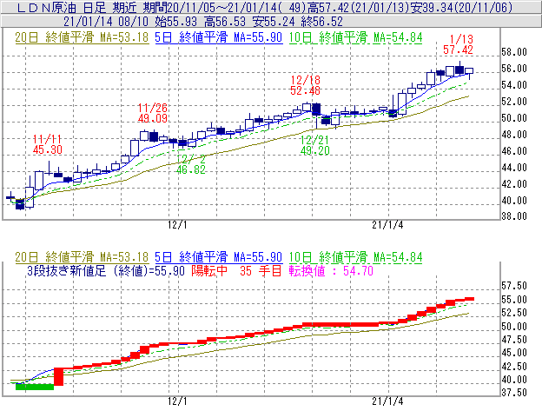Click the 安55.24 low price value
542x411 pixels.
(x=274, y=22)
